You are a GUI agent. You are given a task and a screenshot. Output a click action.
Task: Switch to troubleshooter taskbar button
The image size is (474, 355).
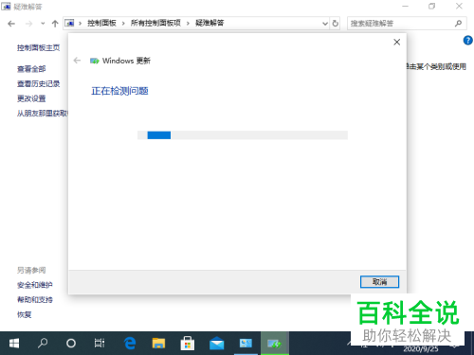pyautogui.click(x=275, y=344)
